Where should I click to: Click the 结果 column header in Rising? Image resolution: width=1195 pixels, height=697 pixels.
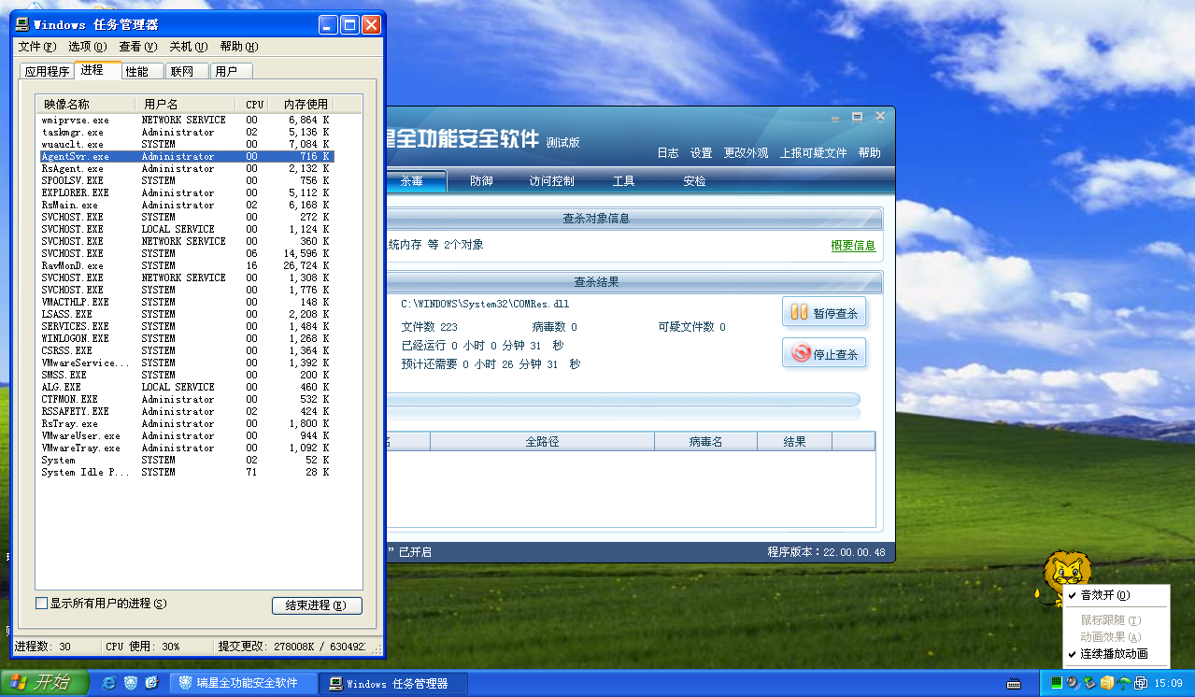tap(794, 441)
